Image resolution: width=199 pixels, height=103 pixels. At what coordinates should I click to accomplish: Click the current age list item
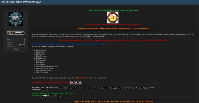pyautogui.click(x=41, y=64)
